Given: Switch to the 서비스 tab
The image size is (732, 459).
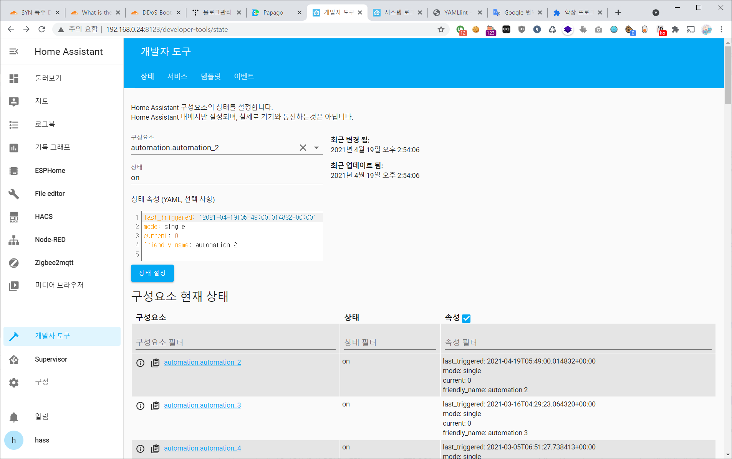Looking at the screenshot, I should pos(177,76).
